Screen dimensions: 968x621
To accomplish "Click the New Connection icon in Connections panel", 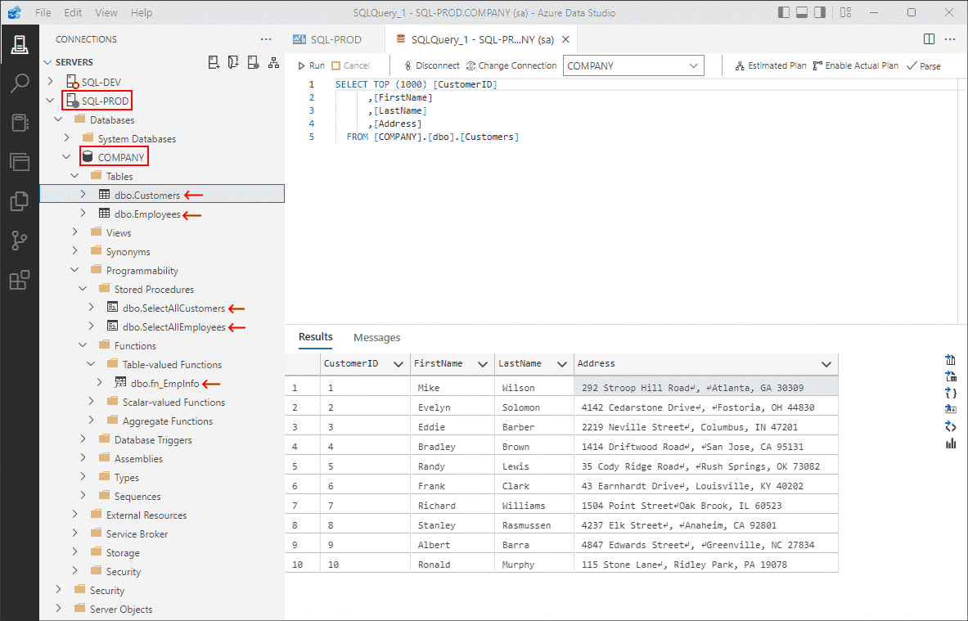I will coord(213,61).
